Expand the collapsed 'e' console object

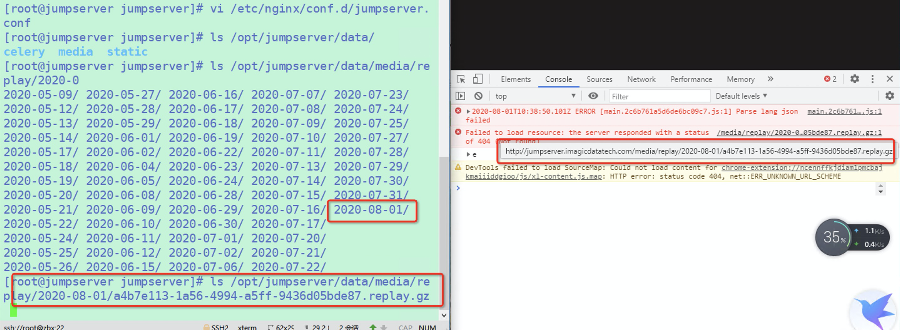(468, 154)
